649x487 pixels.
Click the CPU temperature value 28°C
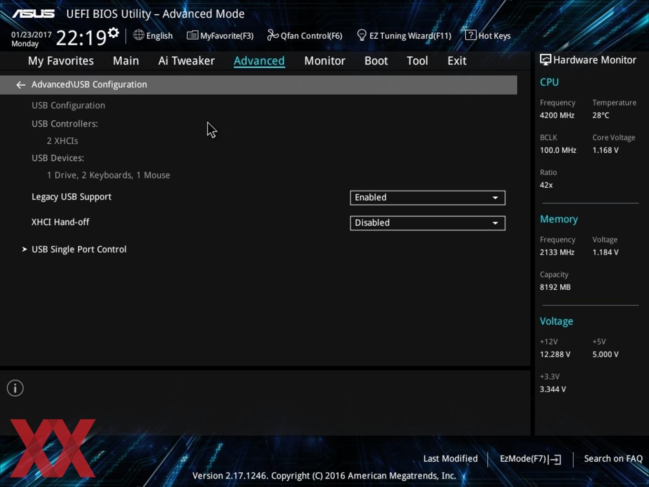pos(601,115)
